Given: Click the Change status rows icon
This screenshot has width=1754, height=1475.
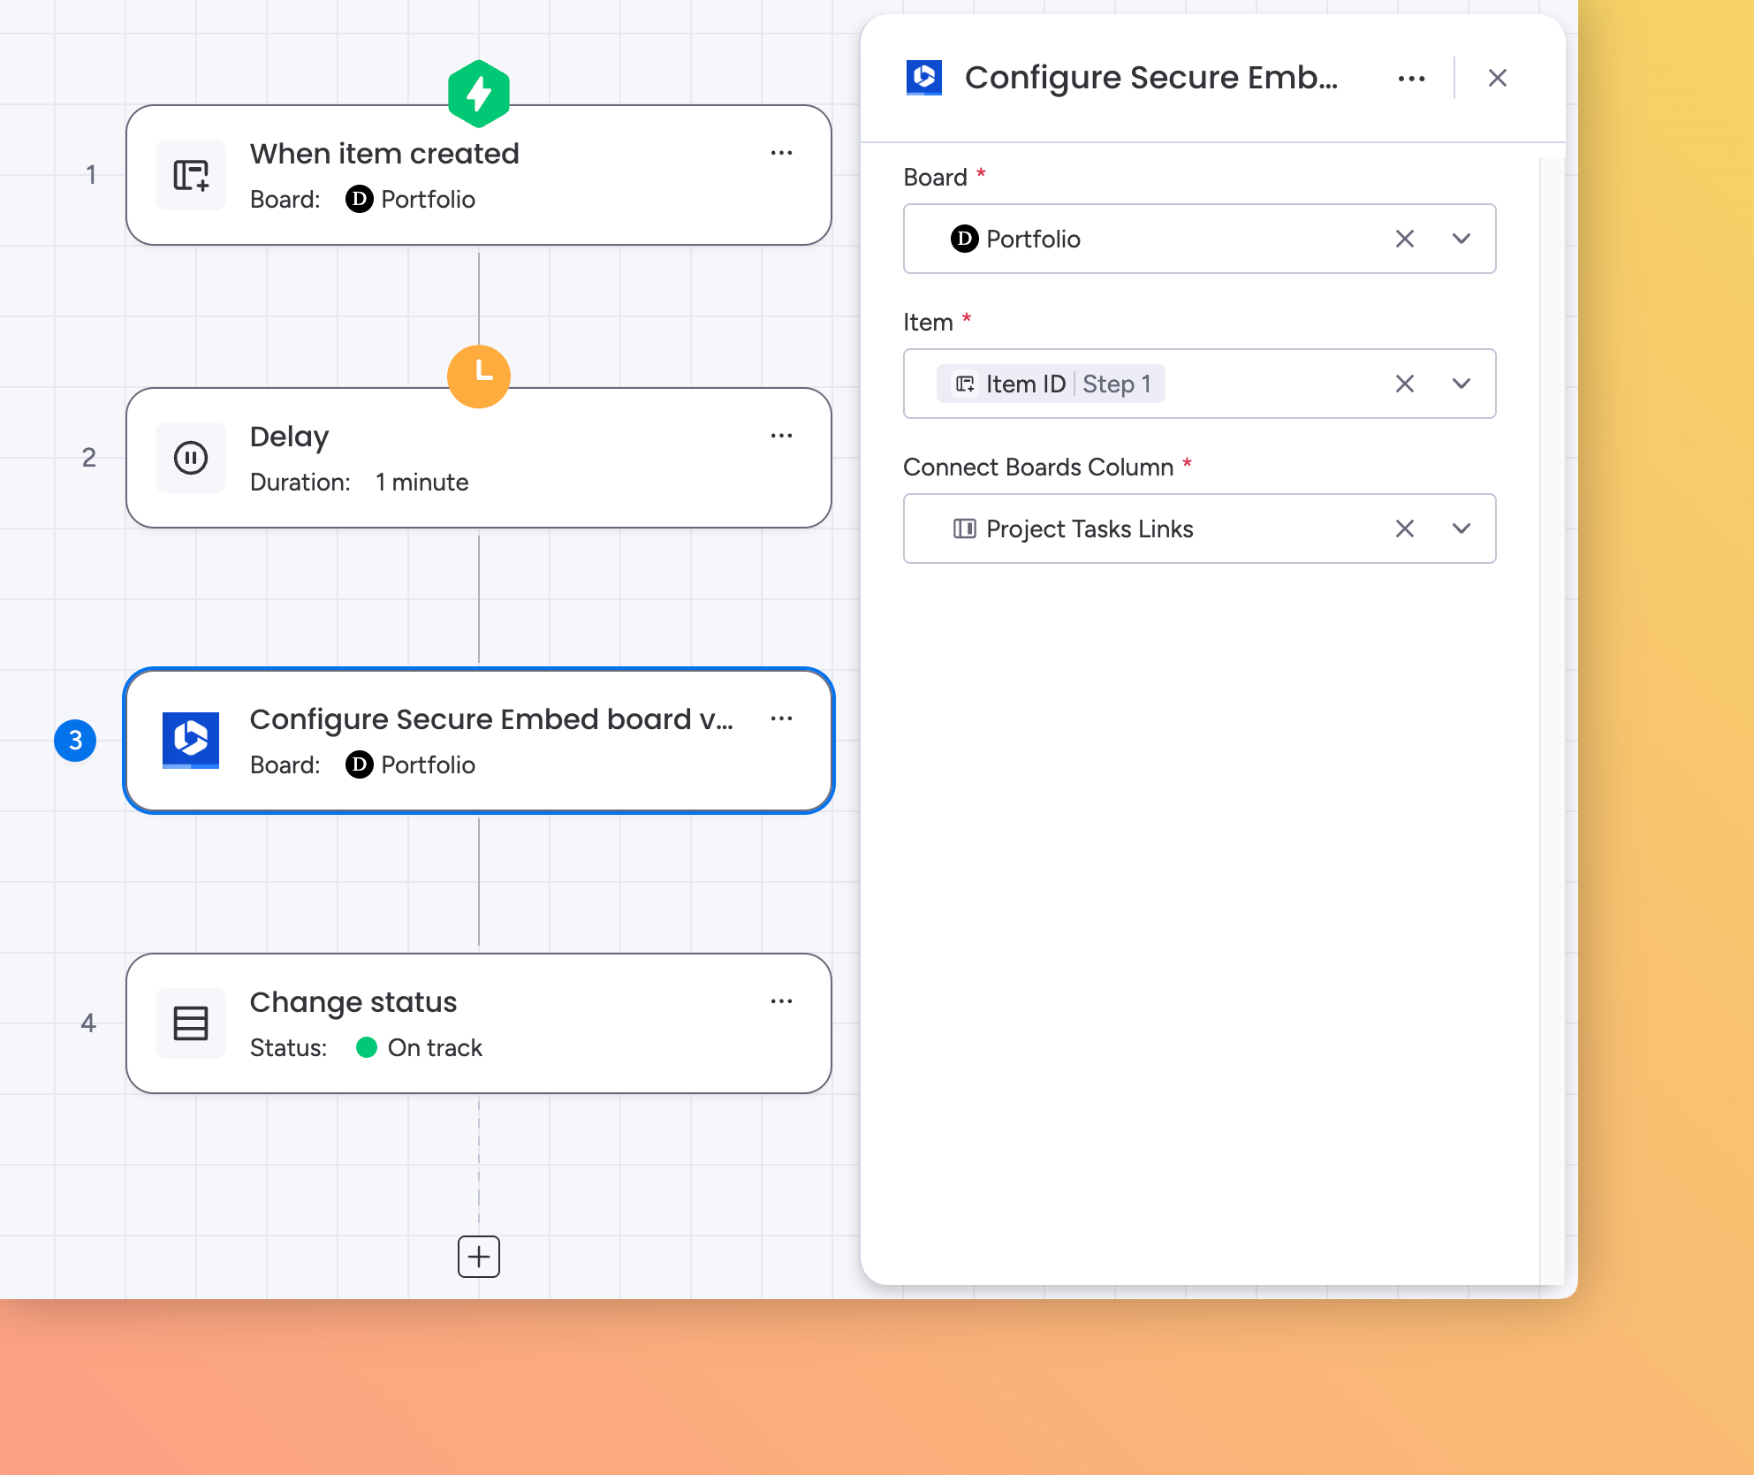Looking at the screenshot, I should point(191,1023).
